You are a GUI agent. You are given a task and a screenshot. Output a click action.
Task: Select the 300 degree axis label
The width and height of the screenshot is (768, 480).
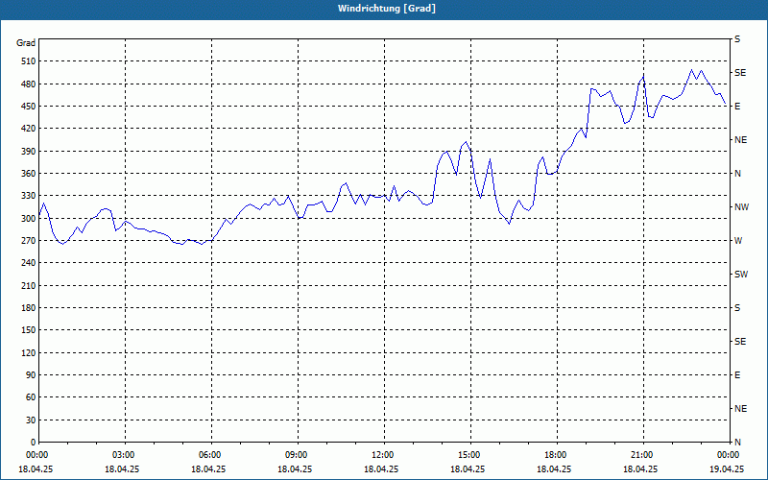click(29, 219)
